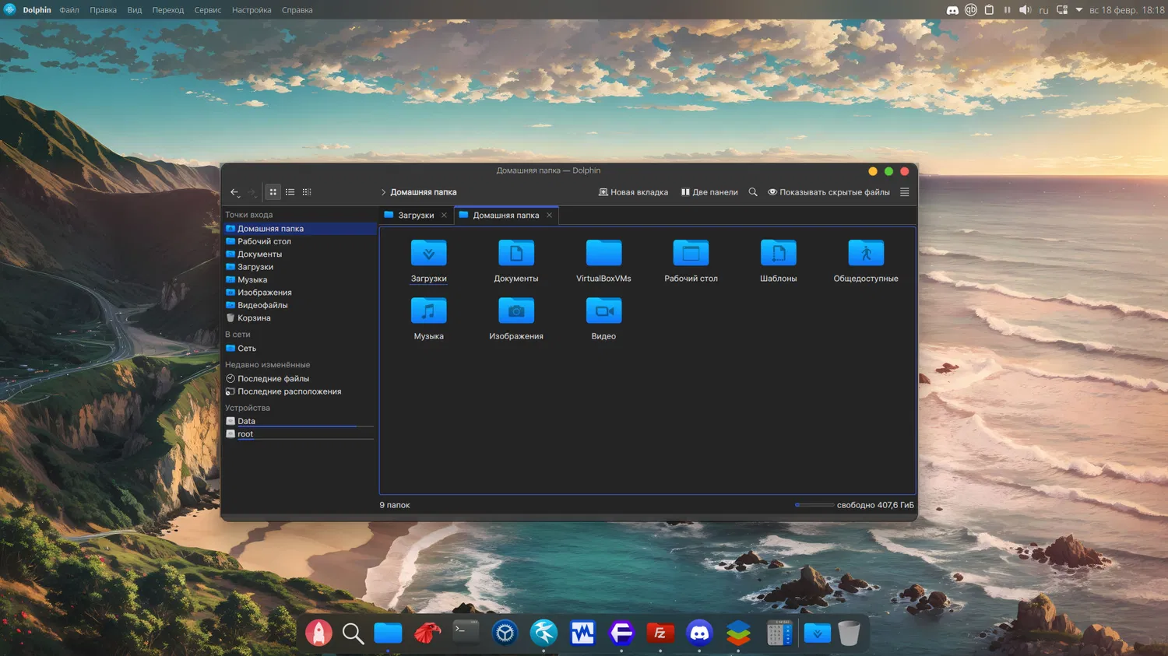Open the ru keyboard layout selector
Image resolution: width=1168 pixels, height=656 pixels.
1043,10
